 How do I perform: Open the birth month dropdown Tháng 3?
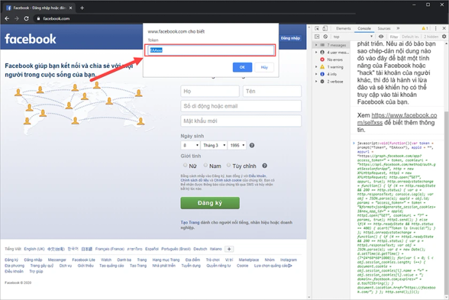pyautogui.click(x=214, y=146)
